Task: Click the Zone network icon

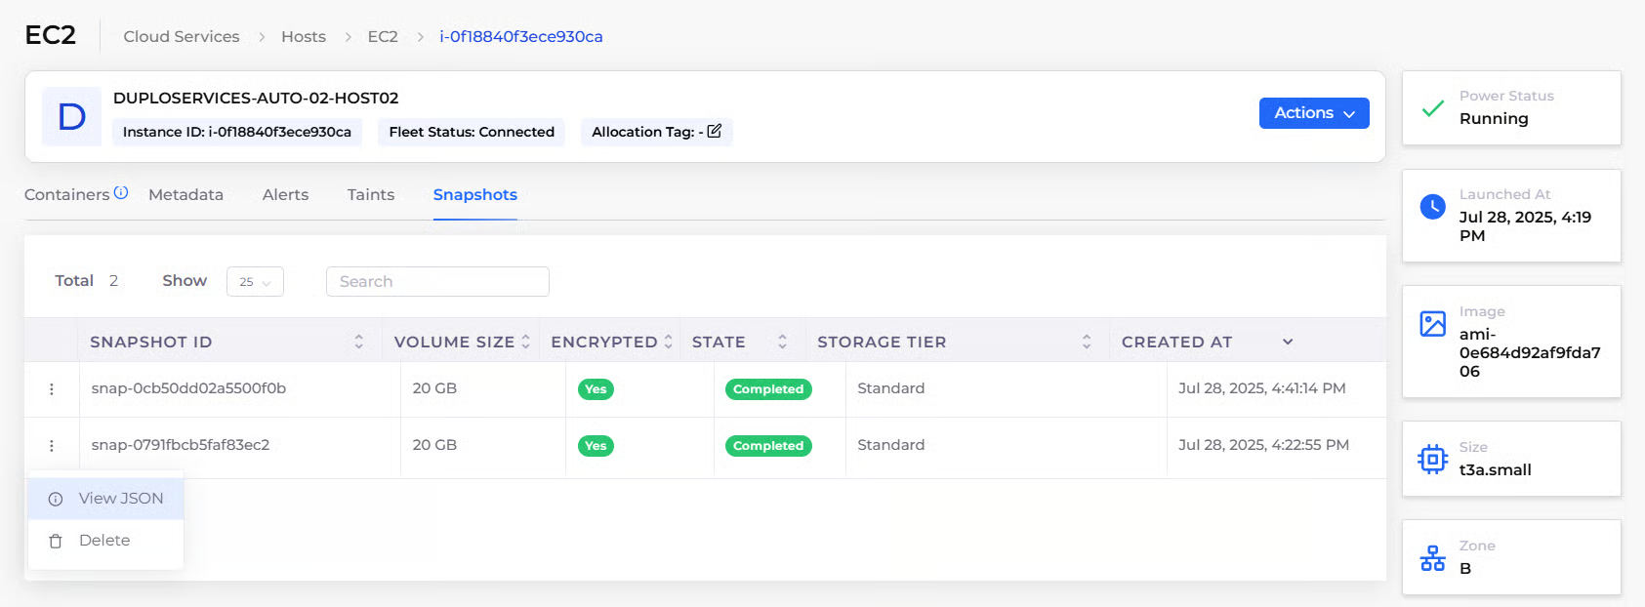Action: click(1432, 558)
